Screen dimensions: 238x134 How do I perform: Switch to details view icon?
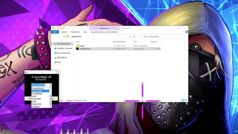tap(183, 100)
